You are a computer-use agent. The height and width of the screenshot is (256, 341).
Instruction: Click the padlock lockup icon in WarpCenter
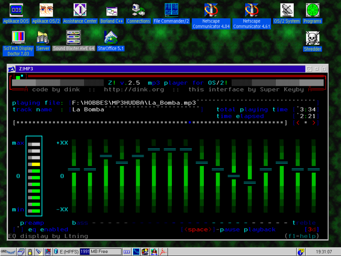point(30,252)
